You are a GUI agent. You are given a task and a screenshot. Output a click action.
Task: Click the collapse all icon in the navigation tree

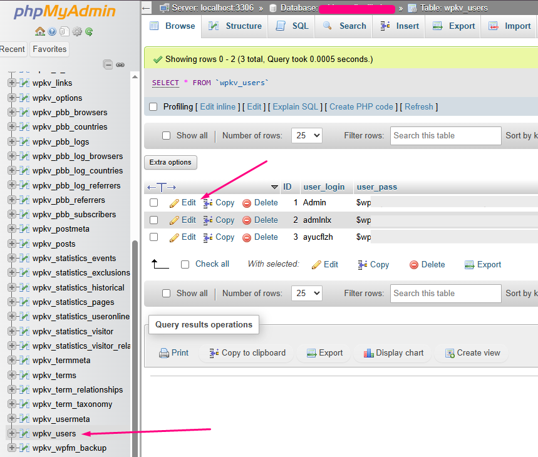tap(108, 64)
